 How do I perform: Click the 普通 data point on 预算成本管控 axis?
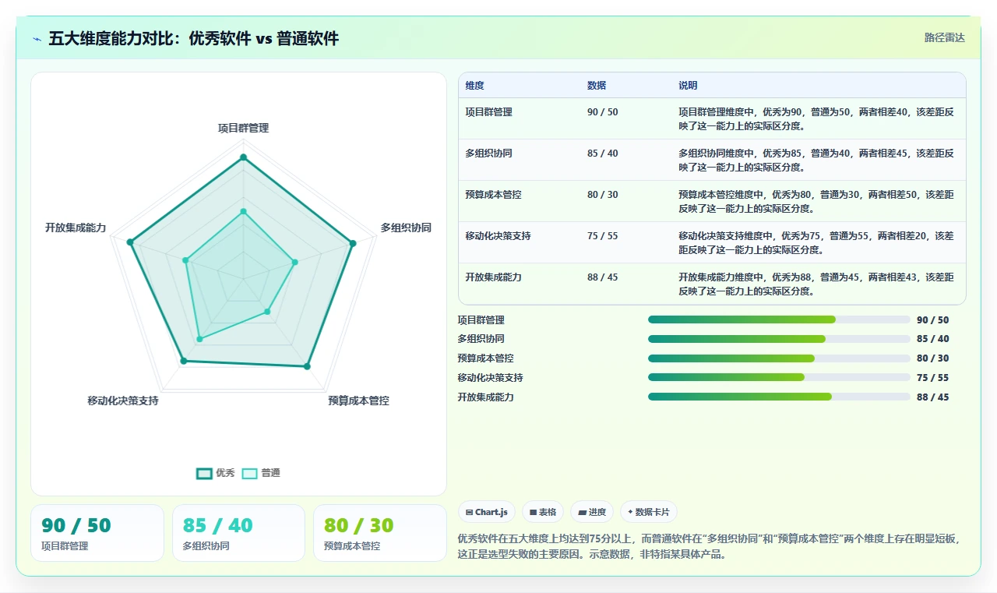(x=267, y=312)
